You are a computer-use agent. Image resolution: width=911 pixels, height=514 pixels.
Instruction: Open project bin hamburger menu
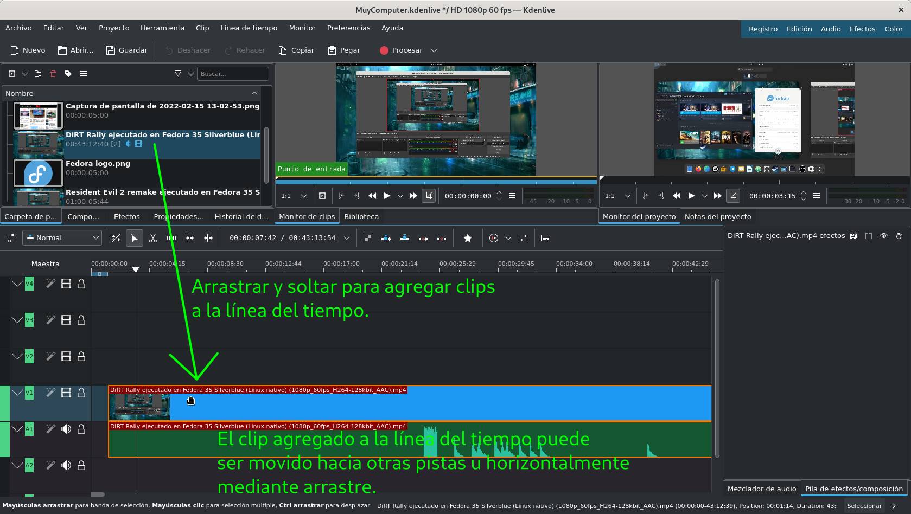(84, 74)
